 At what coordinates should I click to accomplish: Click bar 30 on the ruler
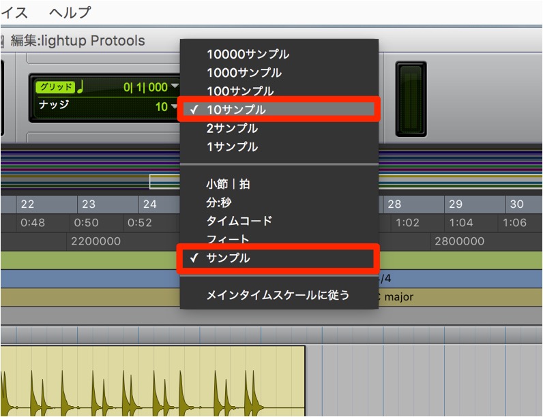tap(516, 204)
